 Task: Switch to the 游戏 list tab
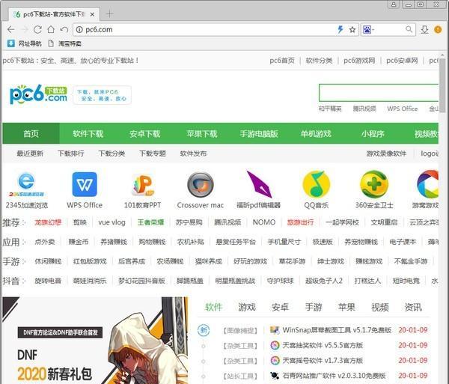point(247,307)
